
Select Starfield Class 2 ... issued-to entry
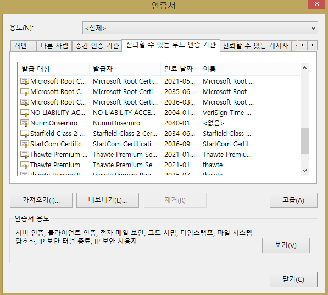click(x=57, y=134)
